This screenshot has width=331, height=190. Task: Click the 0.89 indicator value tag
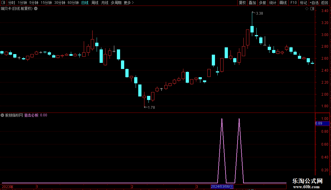click(322, 123)
